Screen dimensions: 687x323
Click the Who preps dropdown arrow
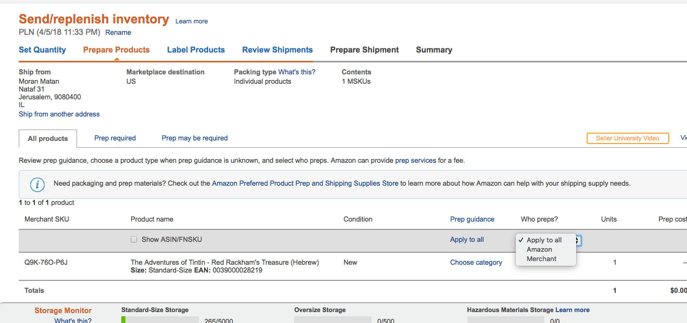(578, 240)
